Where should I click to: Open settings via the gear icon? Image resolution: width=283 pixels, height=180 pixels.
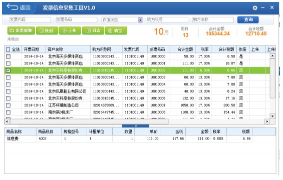coord(255,7)
